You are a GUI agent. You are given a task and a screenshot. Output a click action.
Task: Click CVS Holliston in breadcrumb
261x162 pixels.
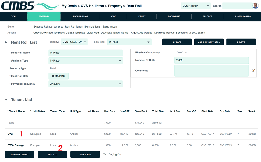click(92, 6)
